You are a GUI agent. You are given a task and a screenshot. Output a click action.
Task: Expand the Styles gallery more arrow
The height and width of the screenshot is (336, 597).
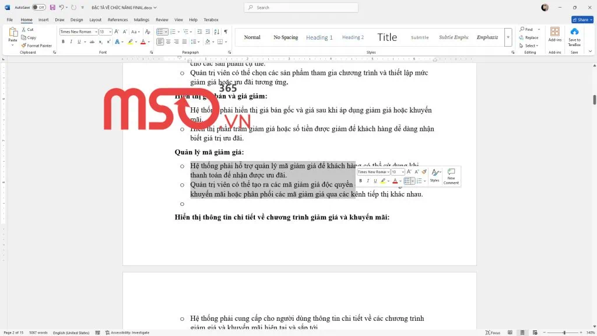507,37
